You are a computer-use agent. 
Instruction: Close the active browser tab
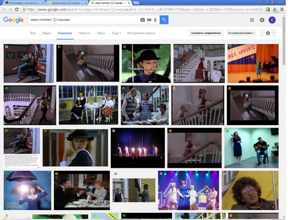129,3
